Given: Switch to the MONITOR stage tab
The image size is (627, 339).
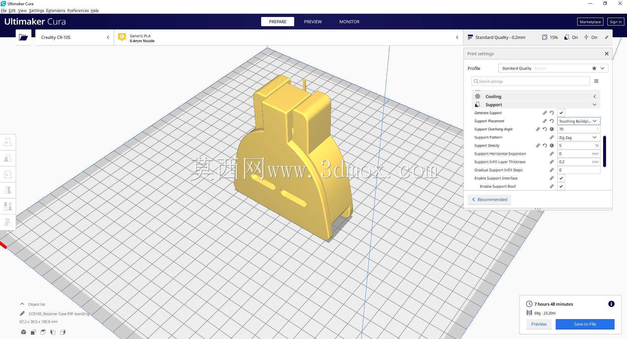Looking at the screenshot, I should click(x=349, y=22).
